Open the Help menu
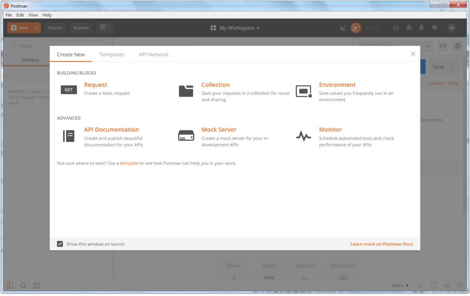The width and height of the screenshot is (470, 296). click(47, 15)
